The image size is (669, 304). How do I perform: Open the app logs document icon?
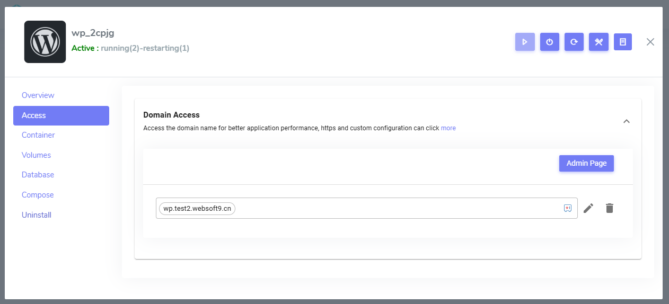(623, 42)
